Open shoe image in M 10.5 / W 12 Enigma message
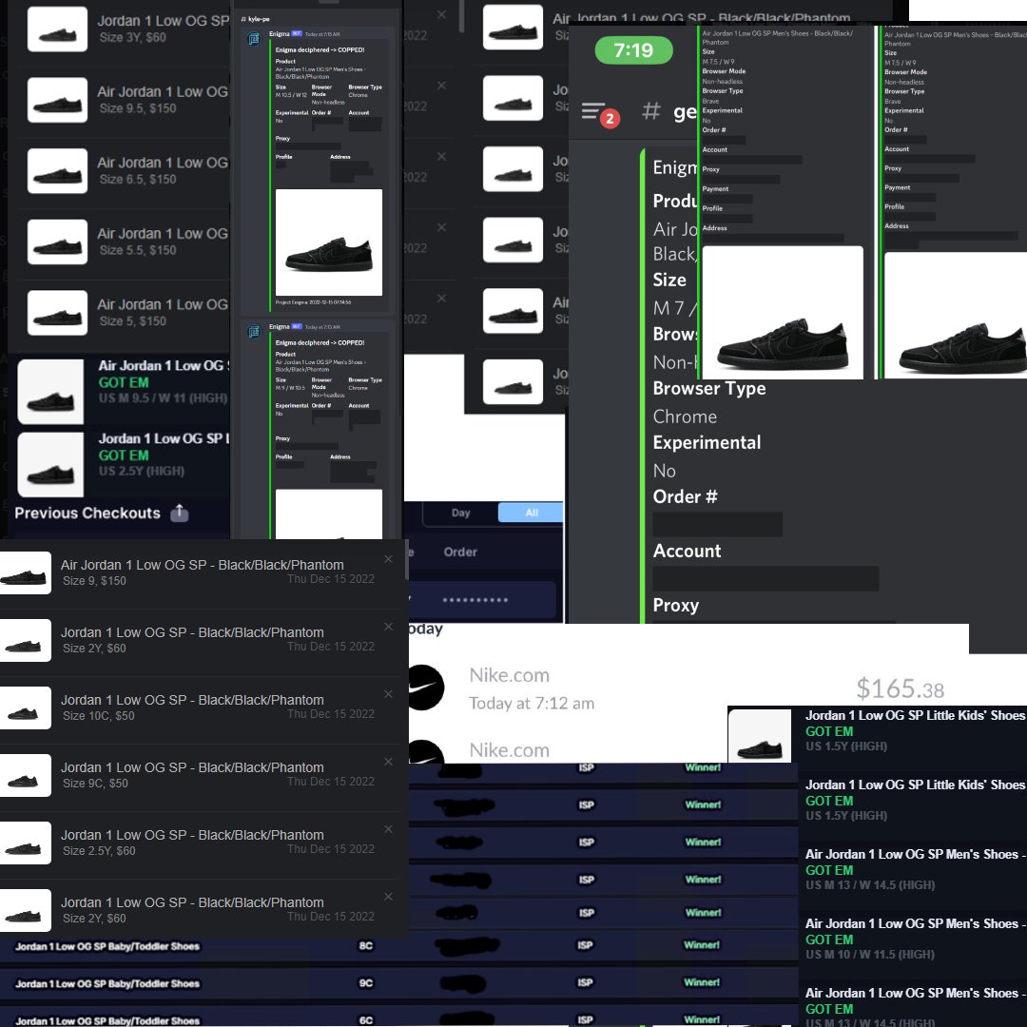The width and height of the screenshot is (1027, 1027). (329, 242)
